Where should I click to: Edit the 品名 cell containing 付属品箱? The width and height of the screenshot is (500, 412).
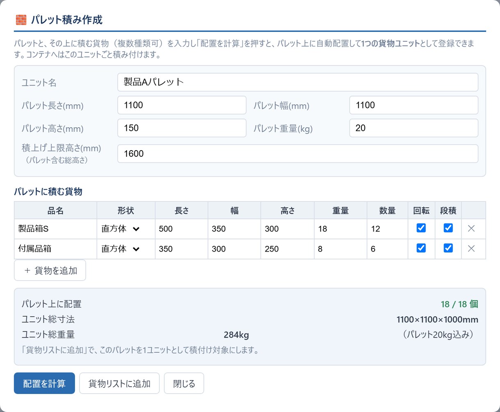click(56, 248)
